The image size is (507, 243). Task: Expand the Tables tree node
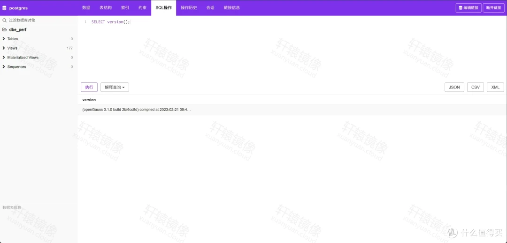pos(4,39)
